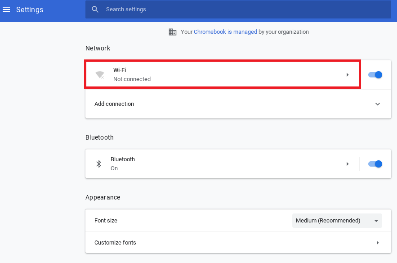
Task: Turn off the Bluetooth toggle
Action: click(x=375, y=164)
